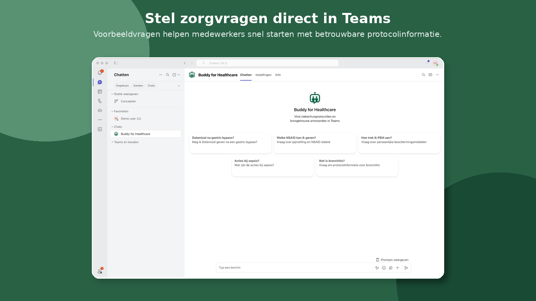Image resolution: width=536 pixels, height=301 pixels.
Task: Collapse the Chats section
Action: point(112,127)
